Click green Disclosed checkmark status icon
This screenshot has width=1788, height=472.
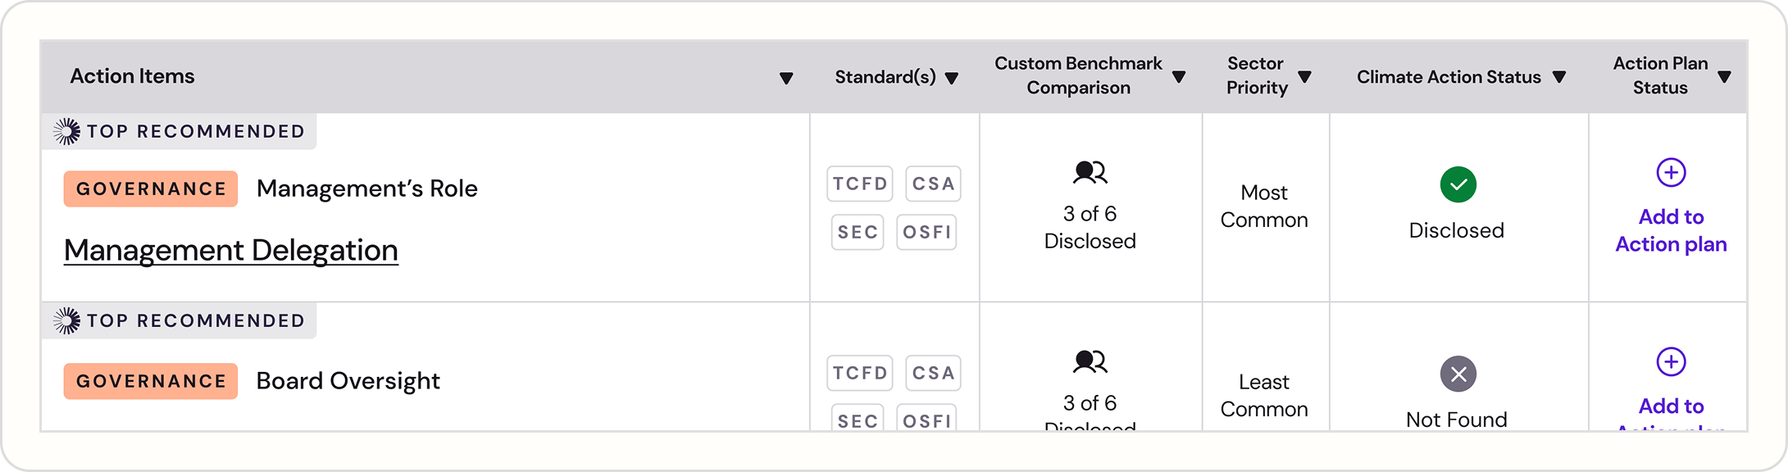tap(1458, 184)
